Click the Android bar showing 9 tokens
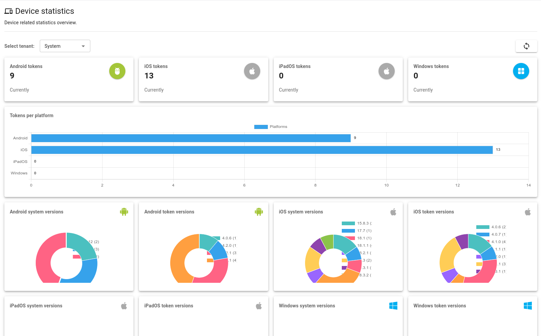This screenshot has height=336, width=541. (x=191, y=138)
